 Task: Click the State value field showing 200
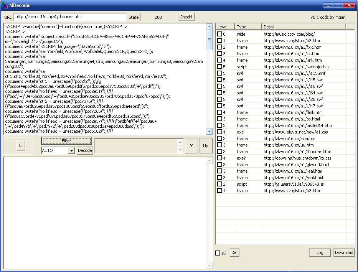[x=158, y=17]
